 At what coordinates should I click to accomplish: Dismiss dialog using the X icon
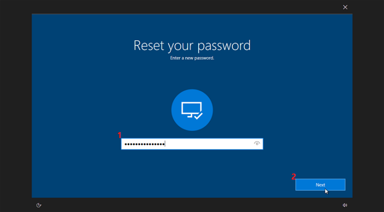click(x=345, y=7)
